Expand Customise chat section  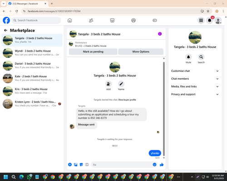click(x=195, y=71)
